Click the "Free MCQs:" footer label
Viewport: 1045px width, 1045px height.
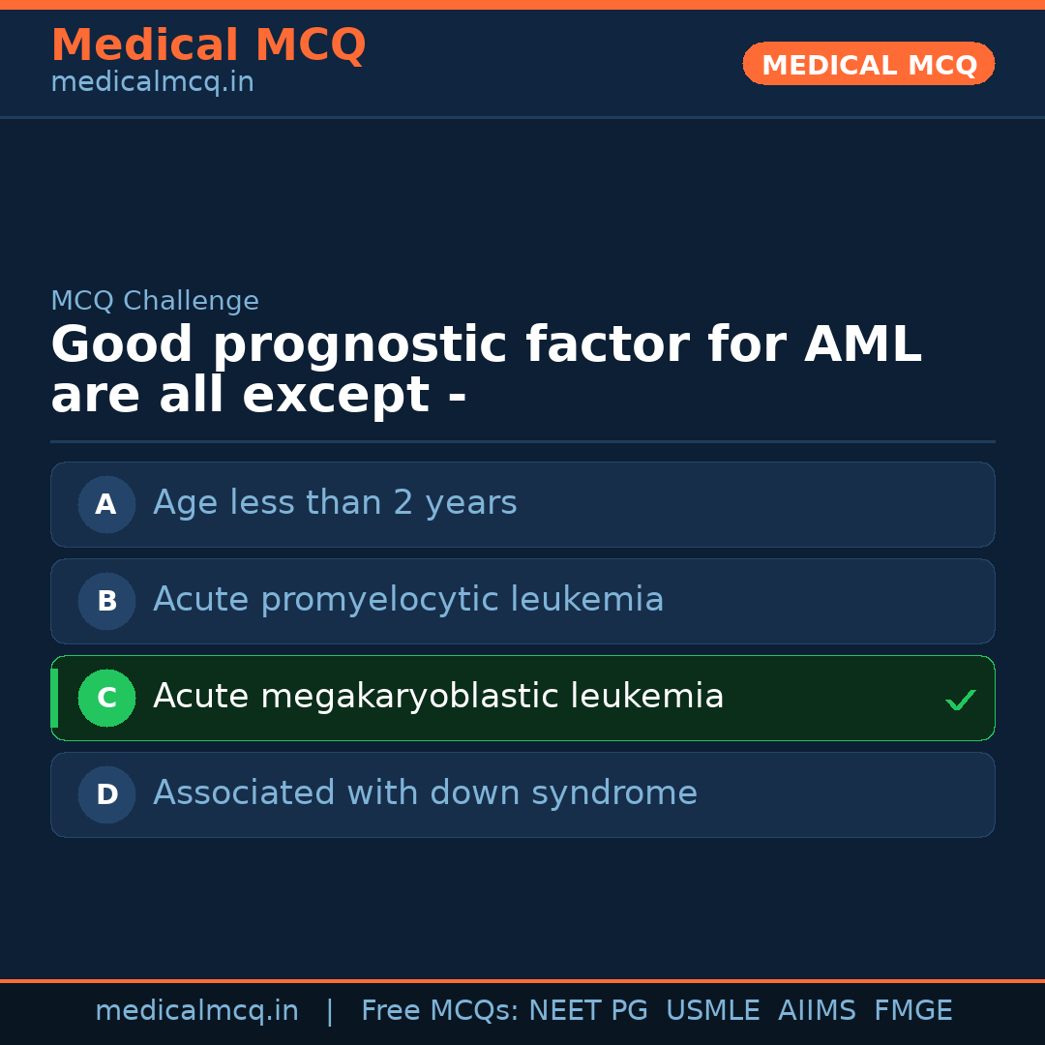(x=440, y=1011)
